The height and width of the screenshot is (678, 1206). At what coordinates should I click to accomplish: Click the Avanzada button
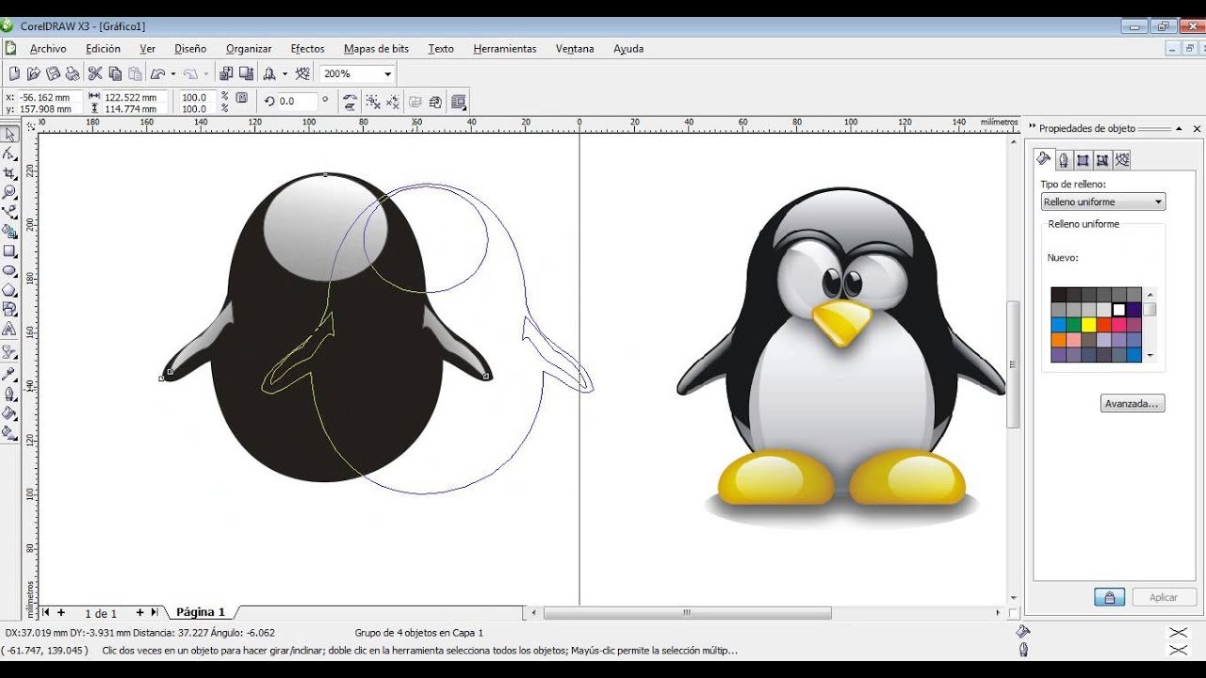1133,403
